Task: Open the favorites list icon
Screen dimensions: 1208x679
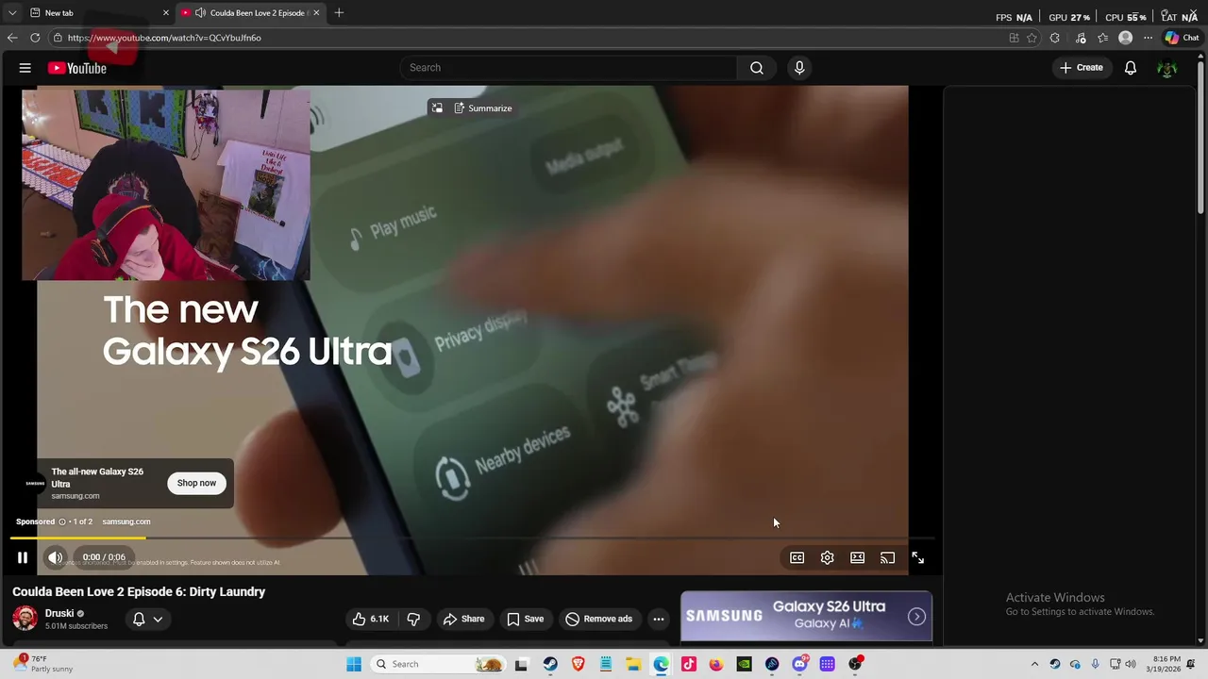Action: pos(1102,38)
